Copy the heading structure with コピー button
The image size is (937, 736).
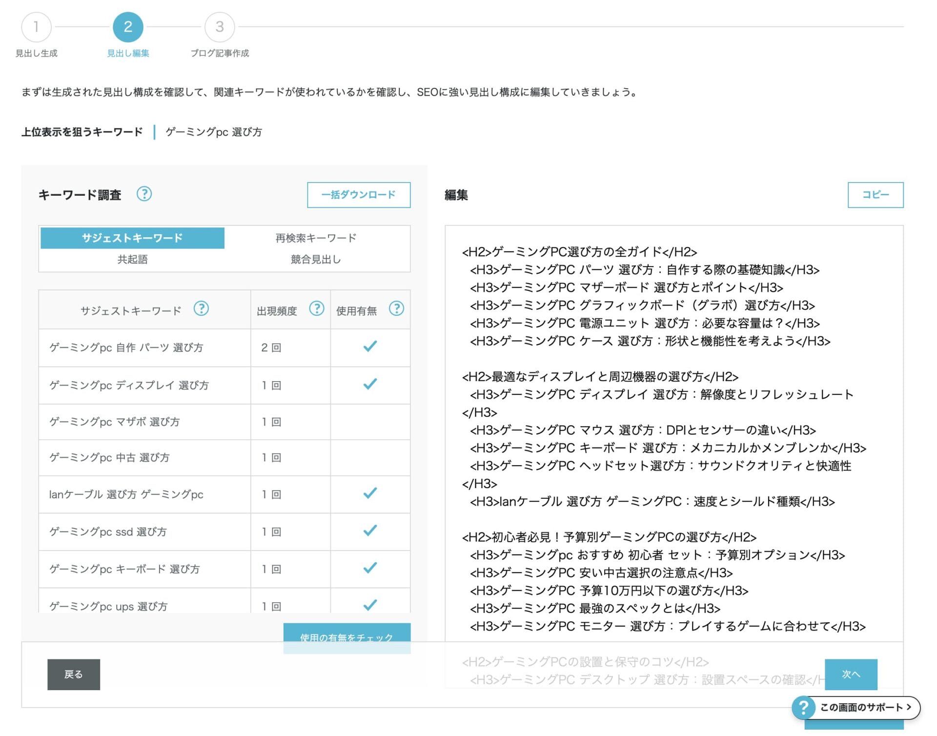[x=876, y=194]
